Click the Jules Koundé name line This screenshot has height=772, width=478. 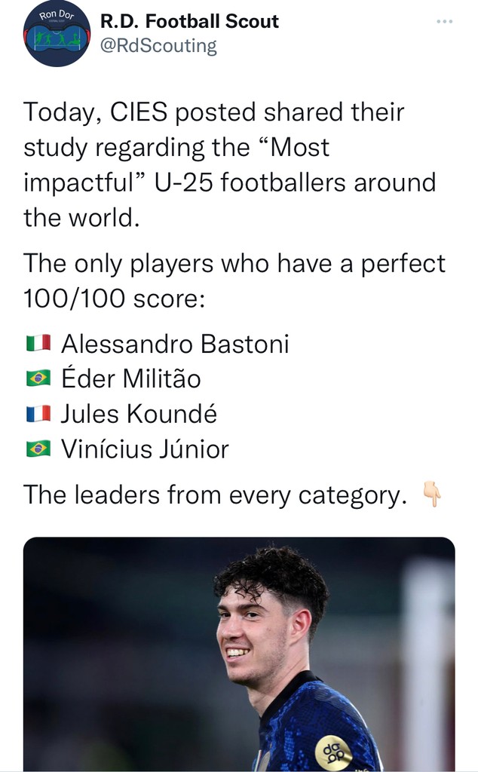139,413
